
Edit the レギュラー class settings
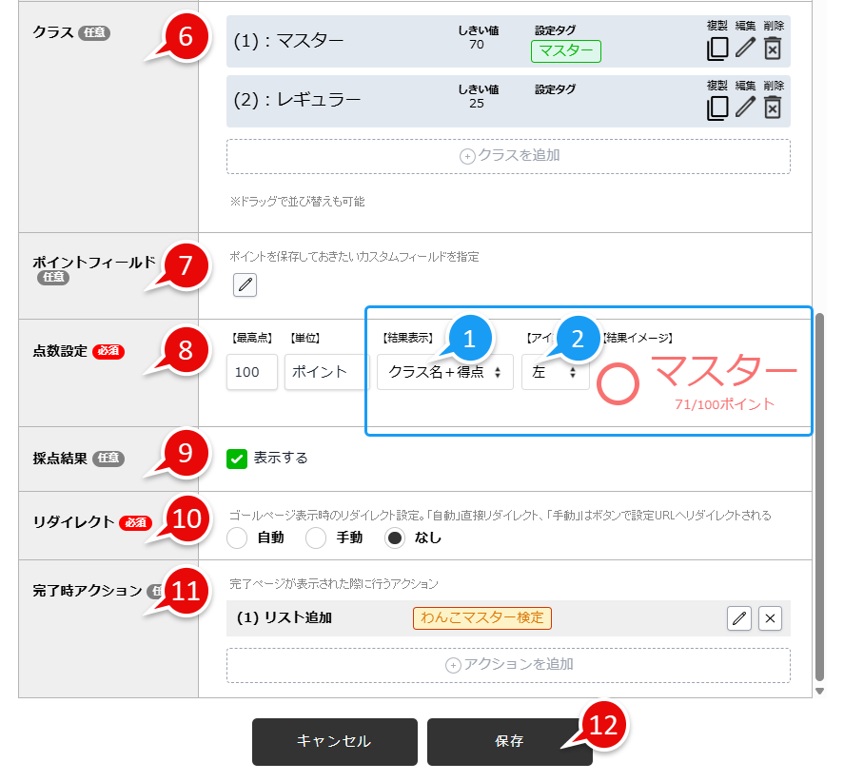click(745, 108)
